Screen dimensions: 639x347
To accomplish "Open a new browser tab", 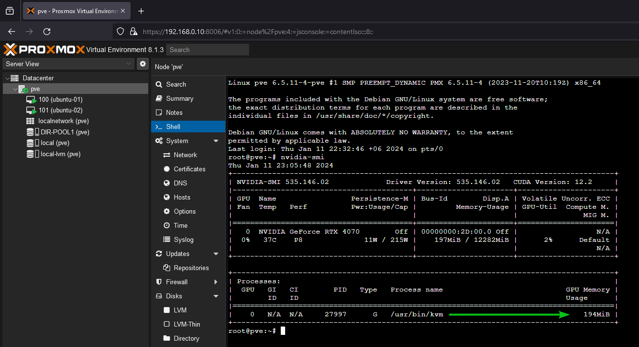I will click(x=141, y=11).
